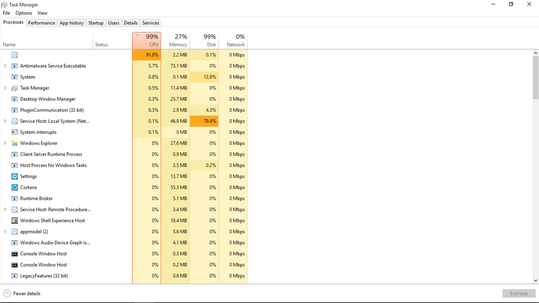Click the scrollbar down arrow
539x303 pixels.
click(535, 281)
